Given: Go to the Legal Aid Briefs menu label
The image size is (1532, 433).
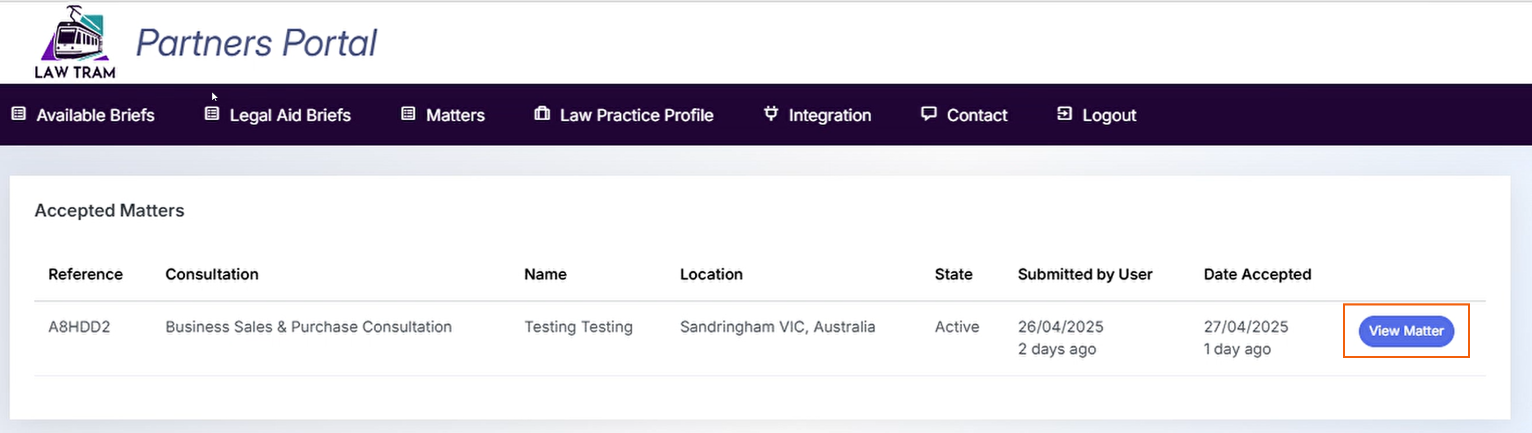Looking at the screenshot, I should [x=290, y=116].
